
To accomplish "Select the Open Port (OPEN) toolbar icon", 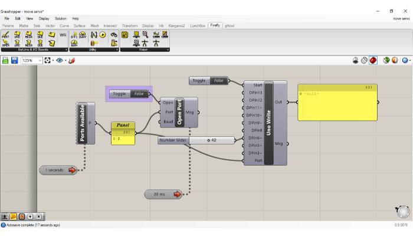I will click(x=5, y=43).
